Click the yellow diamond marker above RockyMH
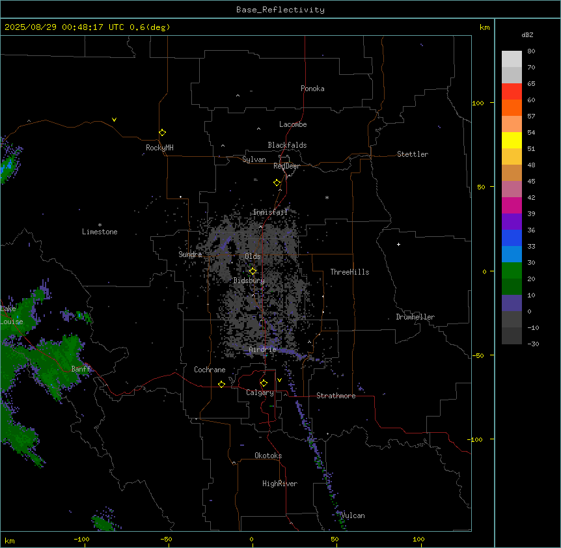Screen dimensions: 561x548 [x=162, y=133]
